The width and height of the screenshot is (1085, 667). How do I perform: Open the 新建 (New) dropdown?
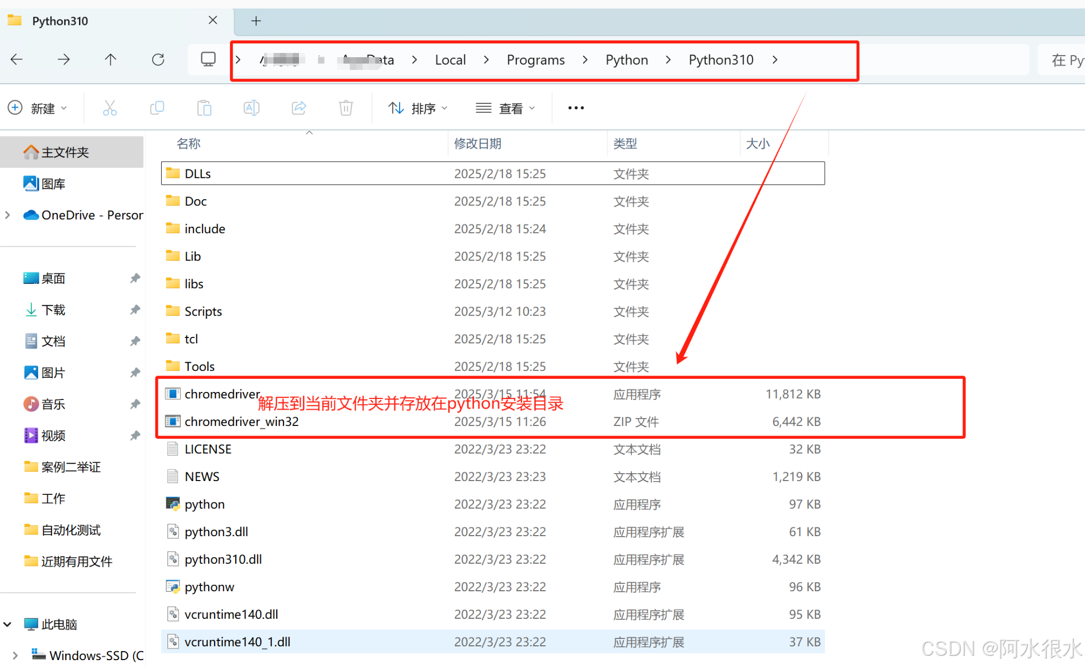click(x=39, y=108)
